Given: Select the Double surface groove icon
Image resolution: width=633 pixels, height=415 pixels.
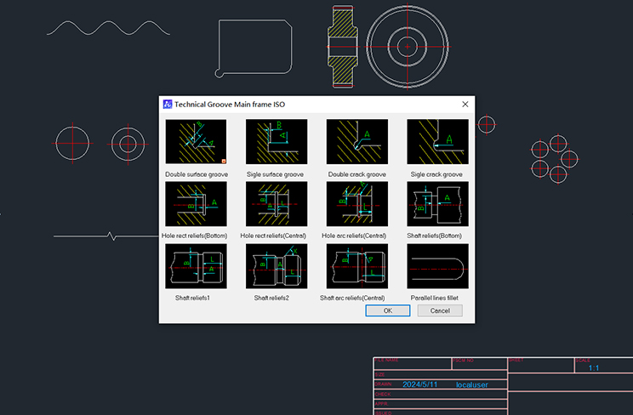Looking at the screenshot, I should 197,142.
